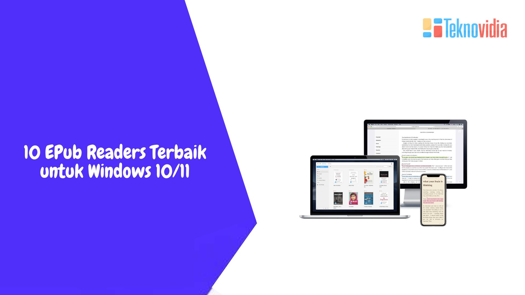The height and width of the screenshot is (295, 525).
Task: Open the Filter dropdown in library view
Action: coord(389,166)
